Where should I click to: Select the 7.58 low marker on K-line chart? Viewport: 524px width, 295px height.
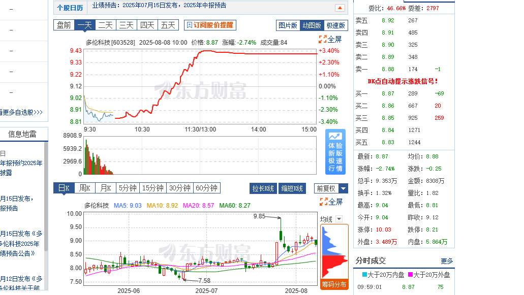204,281
